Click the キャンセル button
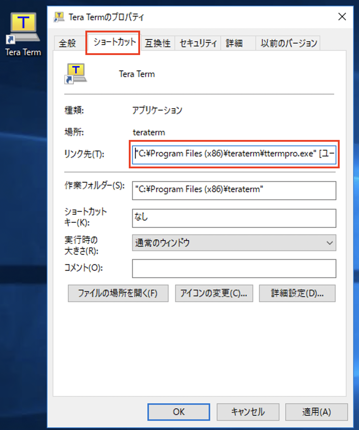Screen dimensions: 359x430 (248, 412)
